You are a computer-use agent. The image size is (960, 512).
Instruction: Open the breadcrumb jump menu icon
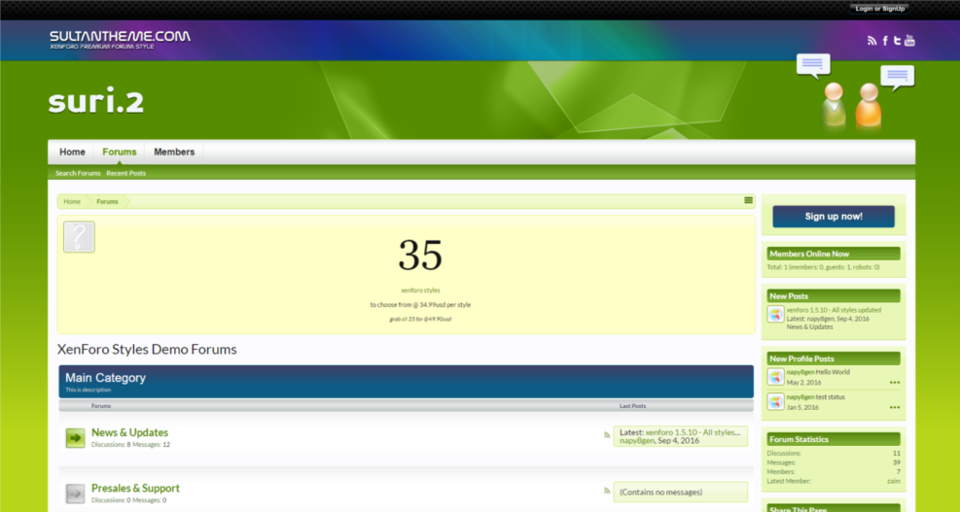point(748,200)
